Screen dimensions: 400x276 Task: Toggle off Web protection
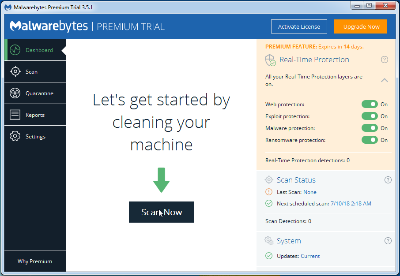370,104
